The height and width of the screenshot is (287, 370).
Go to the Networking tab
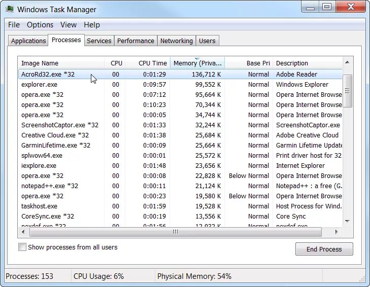[177, 41]
